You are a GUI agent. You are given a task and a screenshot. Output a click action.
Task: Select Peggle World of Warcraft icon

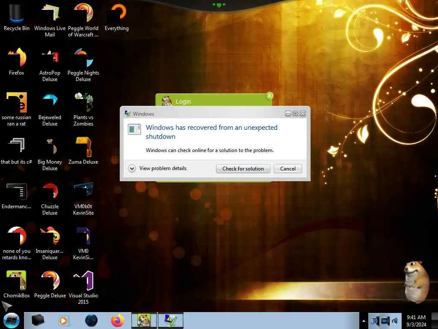pos(83,20)
